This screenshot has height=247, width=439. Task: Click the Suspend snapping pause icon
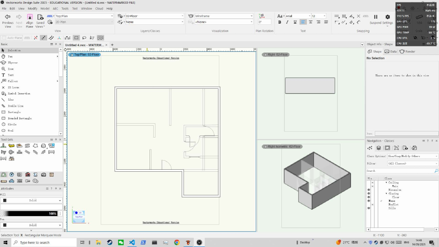pos(376,17)
